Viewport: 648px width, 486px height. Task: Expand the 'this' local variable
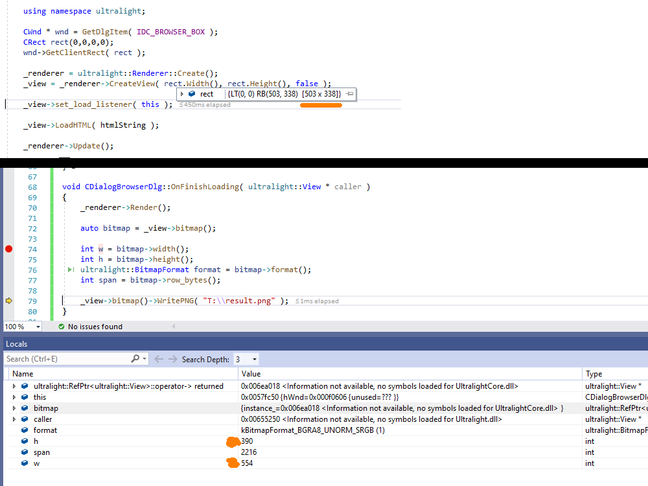click(14, 397)
